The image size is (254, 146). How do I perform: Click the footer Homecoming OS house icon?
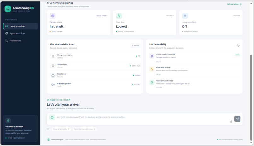(x=49, y=139)
